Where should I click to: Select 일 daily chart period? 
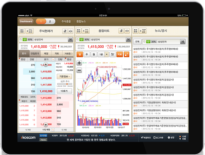click(x=80, y=54)
